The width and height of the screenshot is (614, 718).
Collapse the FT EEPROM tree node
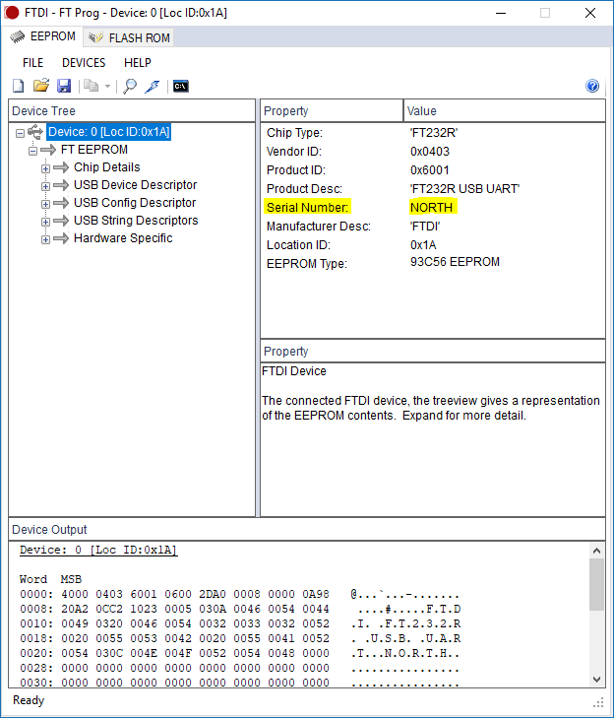click(32, 151)
